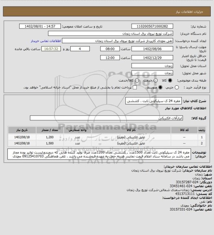214x235 pixels.
Task: Click the unit cell عدد in row 1
Action: (78, 137)
